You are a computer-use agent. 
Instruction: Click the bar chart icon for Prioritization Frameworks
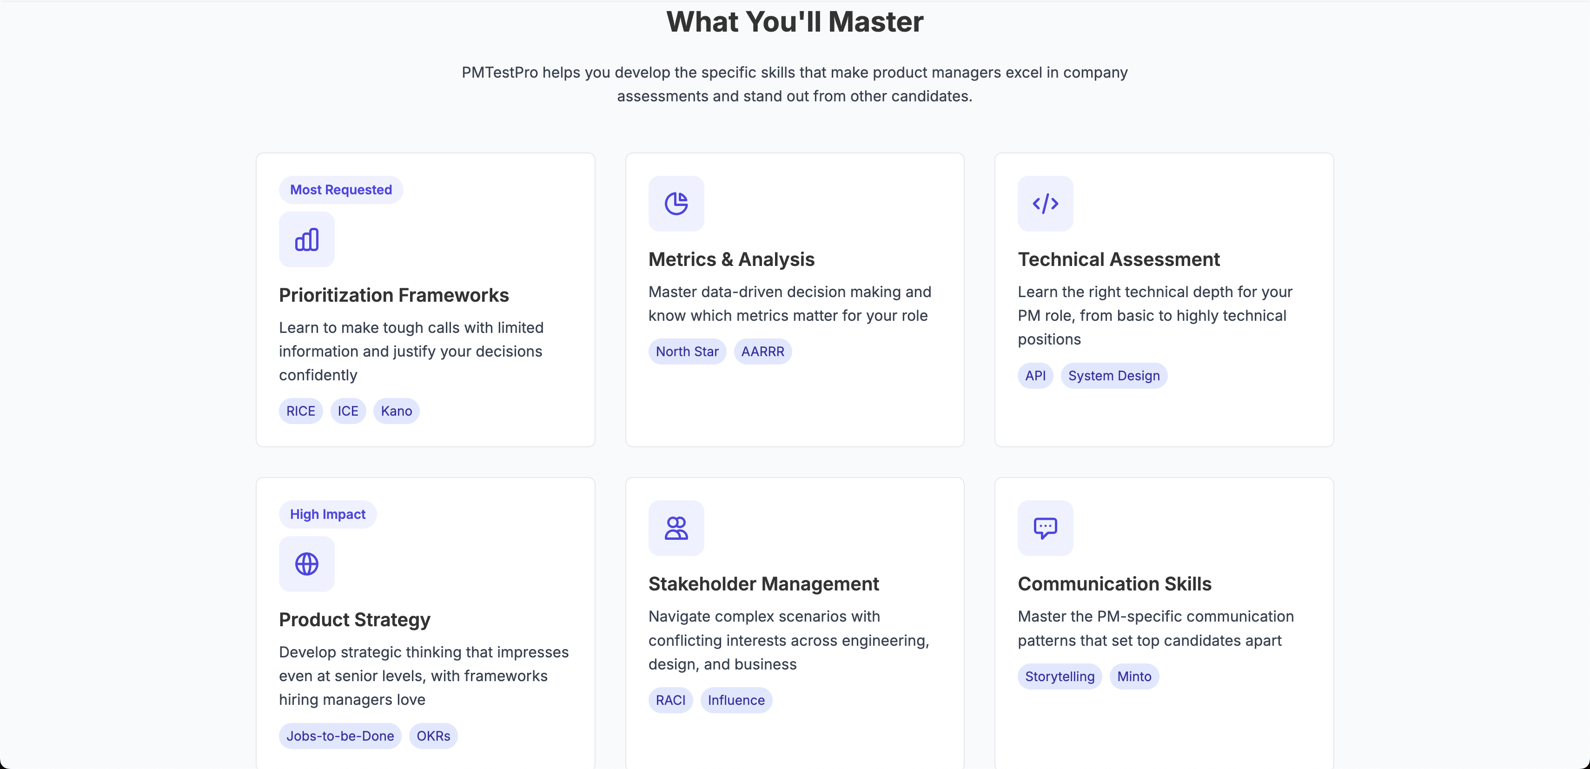point(306,239)
